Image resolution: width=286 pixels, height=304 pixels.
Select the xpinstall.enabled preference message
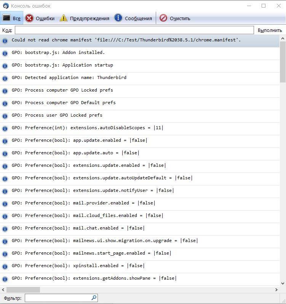[78, 266]
